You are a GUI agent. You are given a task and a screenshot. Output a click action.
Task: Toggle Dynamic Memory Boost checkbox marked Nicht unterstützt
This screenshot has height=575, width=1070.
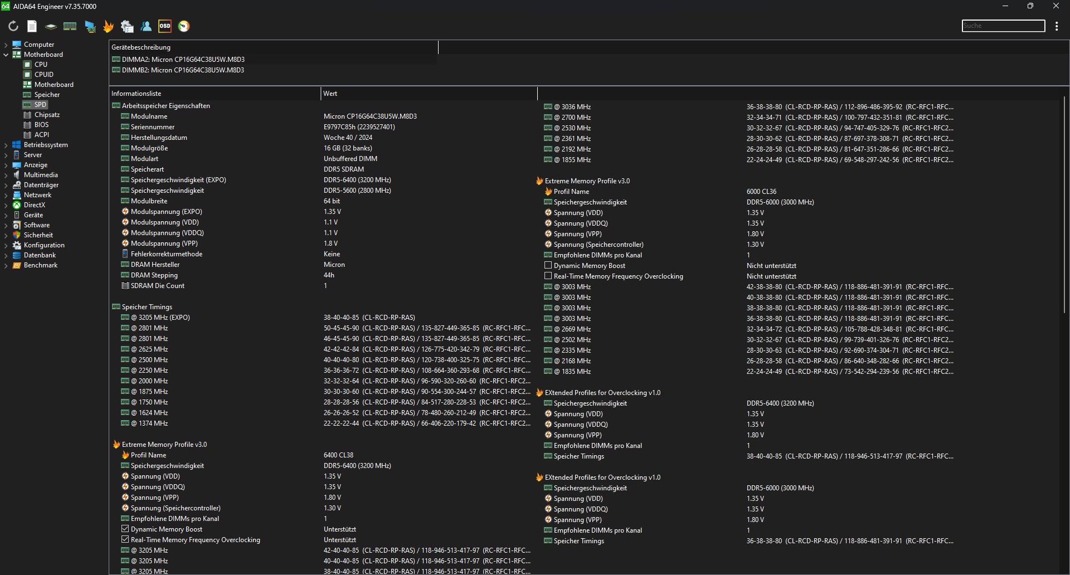pos(548,266)
